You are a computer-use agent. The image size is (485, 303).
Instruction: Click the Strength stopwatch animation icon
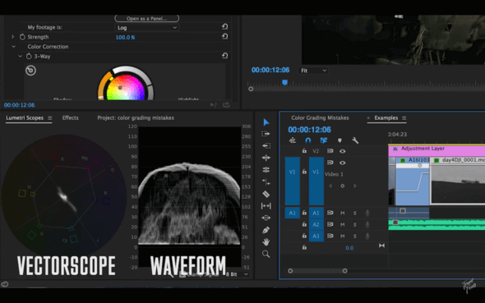pyautogui.click(x=22, y=37)
